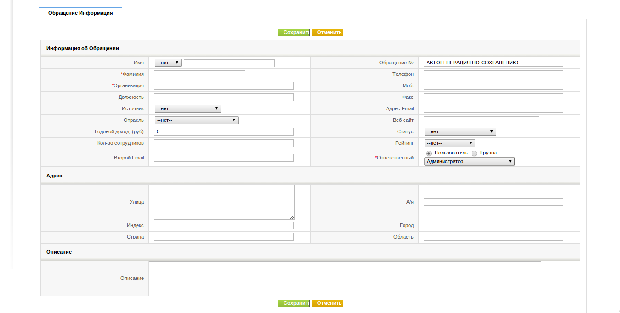Switch to Обращение Информация tab

80,13
